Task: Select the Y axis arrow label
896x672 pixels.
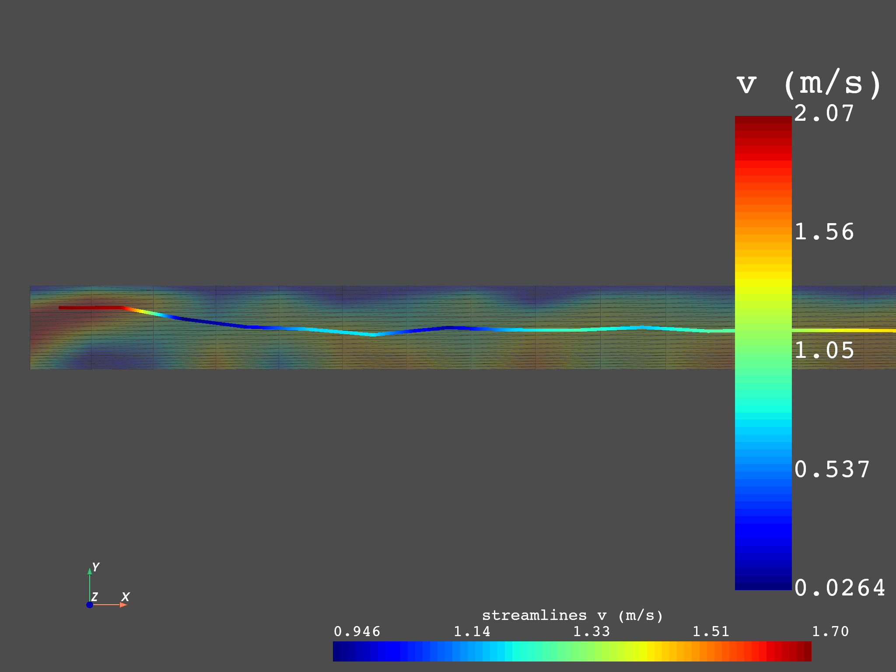Action: 96,567
